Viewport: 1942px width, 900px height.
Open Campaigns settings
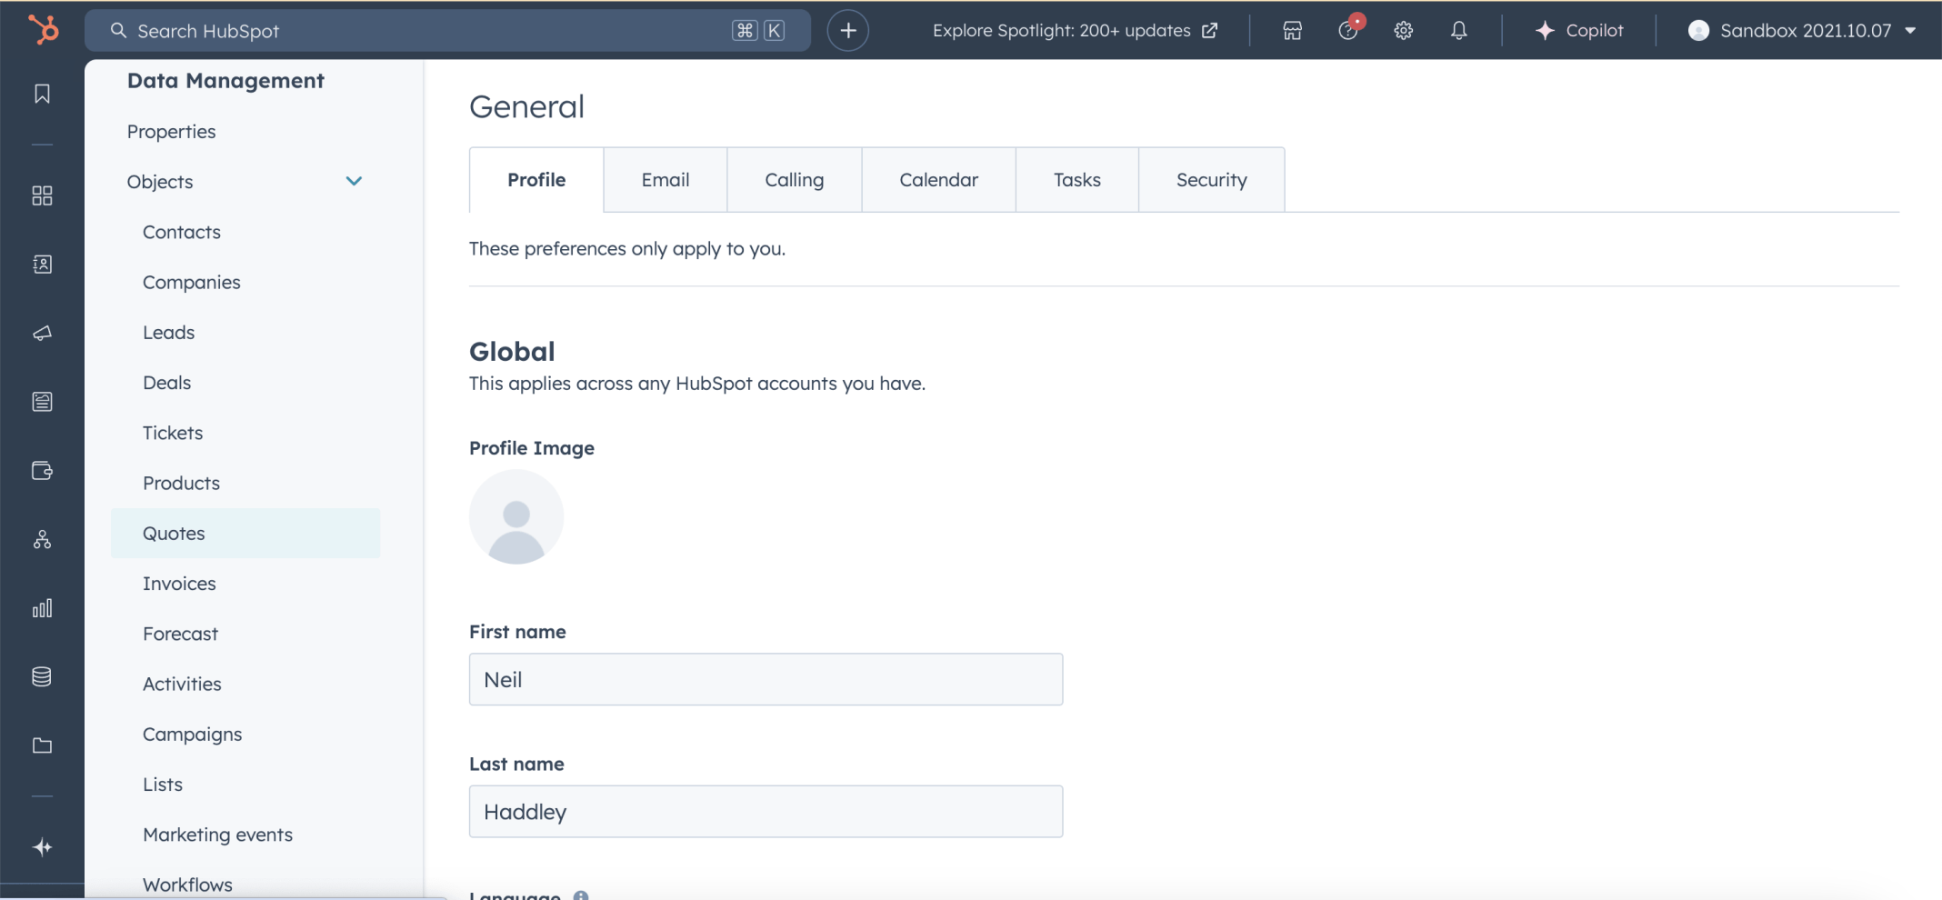[192, 734]
